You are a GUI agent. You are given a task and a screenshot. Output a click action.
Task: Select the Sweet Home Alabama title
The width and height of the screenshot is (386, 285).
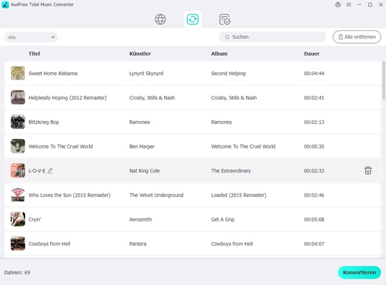[x=53, y=73]
